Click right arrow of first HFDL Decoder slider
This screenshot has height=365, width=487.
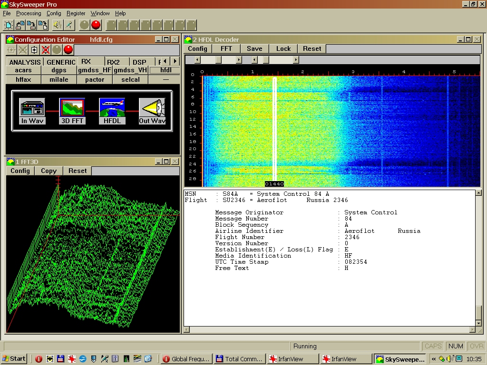[x=239, y=59]
